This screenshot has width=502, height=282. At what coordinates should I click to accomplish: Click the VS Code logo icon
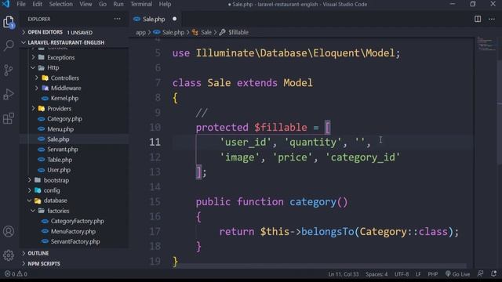click(5, 4)
